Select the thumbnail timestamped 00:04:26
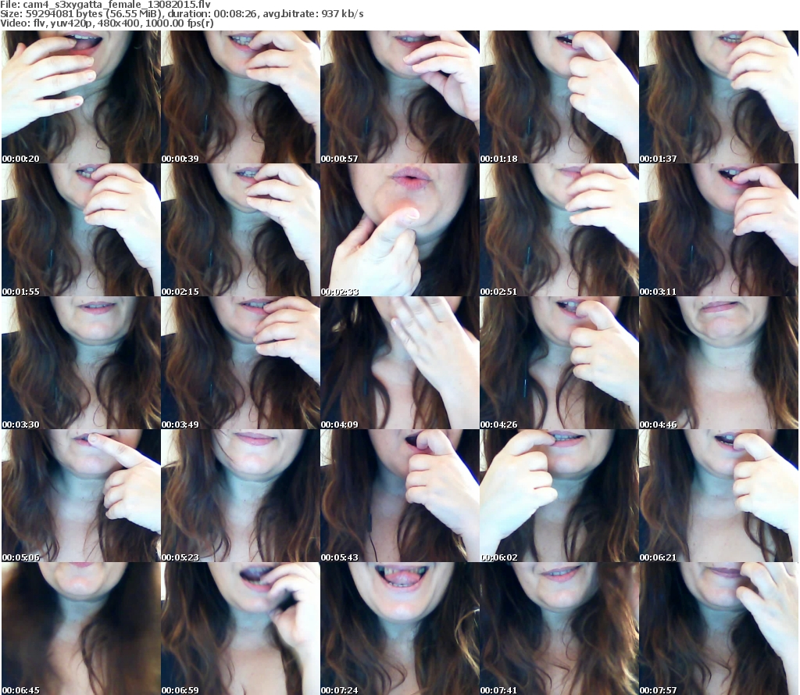Image resolution: width=800 pixels, height=695 pixels. pyautogui.click(x=559, y=363)
